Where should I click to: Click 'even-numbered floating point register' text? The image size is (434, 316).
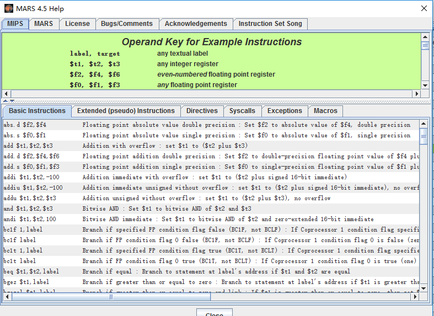coord(216,74)
